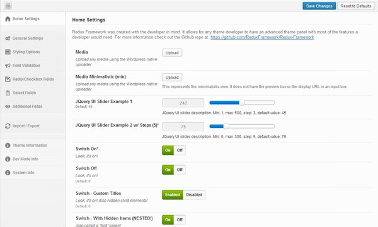Open Dev Mode Info section
Image resolution: width=378 pixels, height=227 pixels.
coord(33,159)
